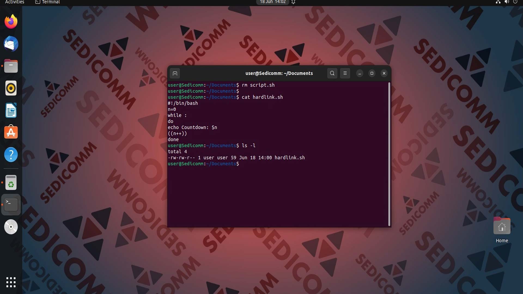Launch Thunderbird mail from the dock
The image size is (523, 294).
[11, 44]
